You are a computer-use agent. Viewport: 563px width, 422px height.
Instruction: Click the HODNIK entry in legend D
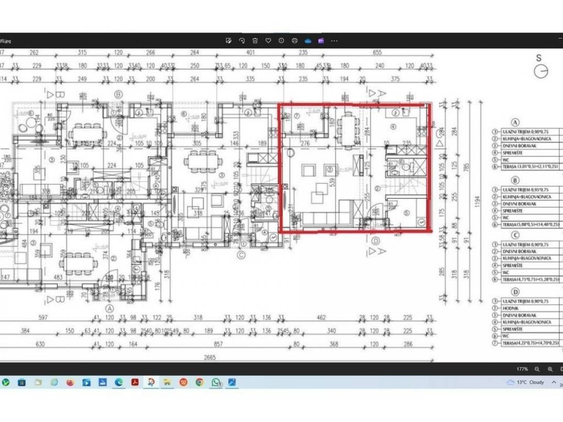click(x=511, y=308)
